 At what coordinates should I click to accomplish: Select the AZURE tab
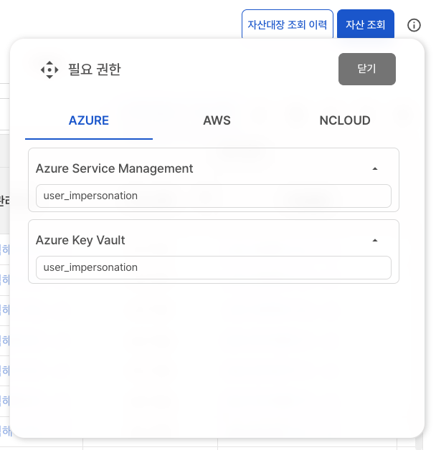pos(89,120)
